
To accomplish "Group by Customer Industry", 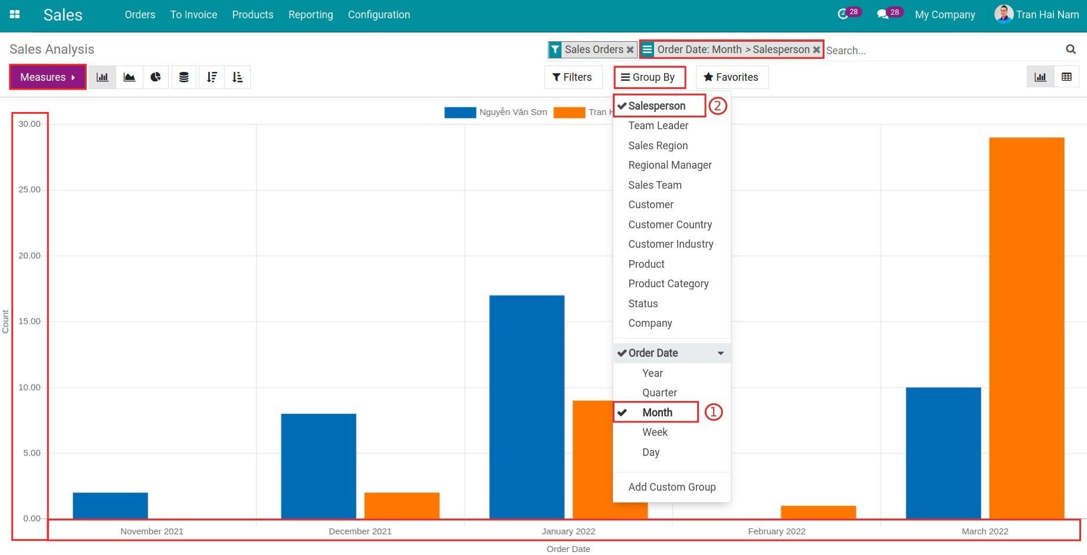I will click(672, 244).
